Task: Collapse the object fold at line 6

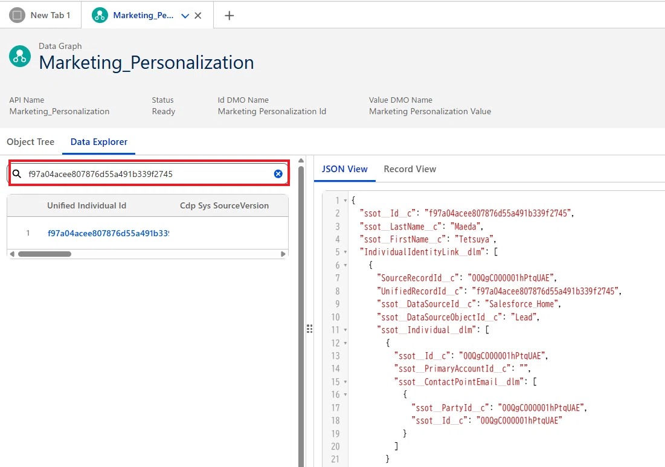Action: (x=345, y=265)
